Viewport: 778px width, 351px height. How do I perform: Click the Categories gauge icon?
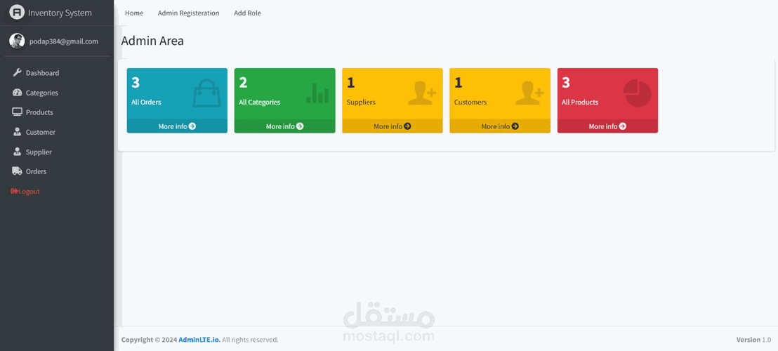tap(17, 93)
